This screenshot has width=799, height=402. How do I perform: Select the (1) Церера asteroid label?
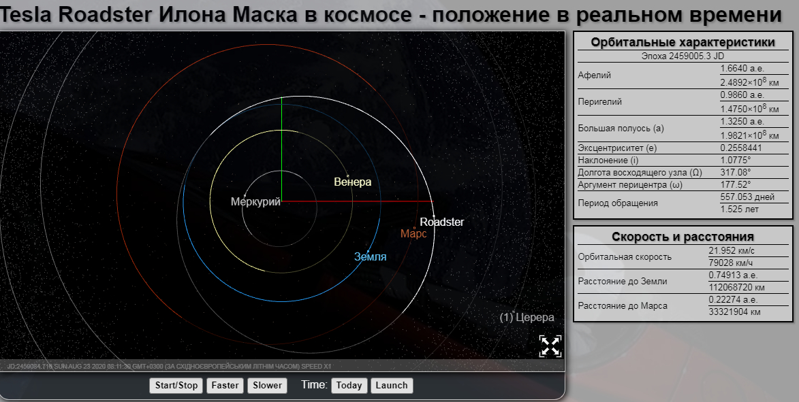click(x=527, y=318)
